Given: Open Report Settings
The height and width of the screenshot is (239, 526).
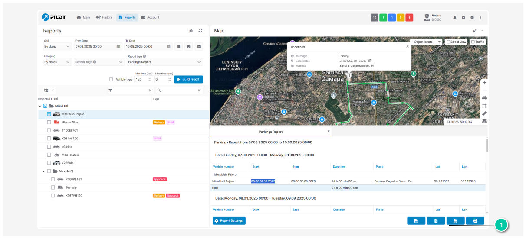Looking at the screenshot, I should pyautogui.click(x=229, y=221).
